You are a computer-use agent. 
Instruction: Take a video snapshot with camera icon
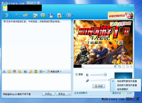128,66
